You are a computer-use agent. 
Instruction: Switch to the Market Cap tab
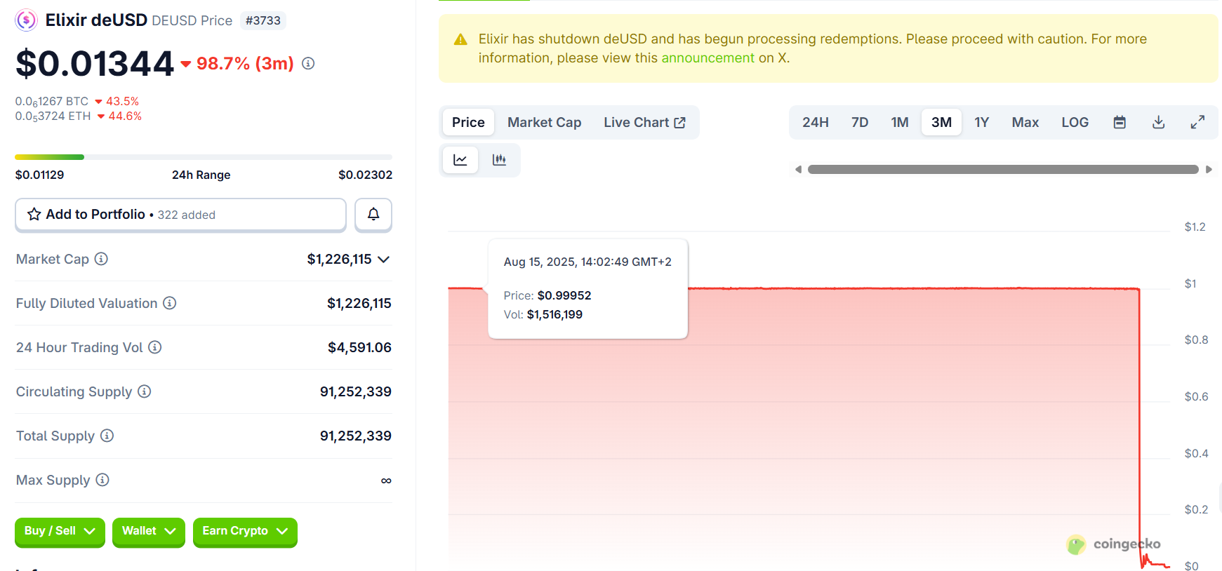point(544,122)
